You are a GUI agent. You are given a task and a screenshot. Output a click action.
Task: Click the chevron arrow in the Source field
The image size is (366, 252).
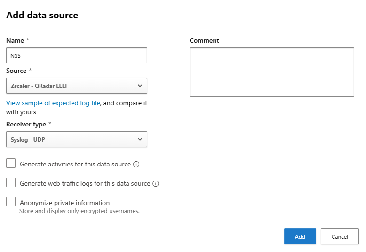point(140,86)
